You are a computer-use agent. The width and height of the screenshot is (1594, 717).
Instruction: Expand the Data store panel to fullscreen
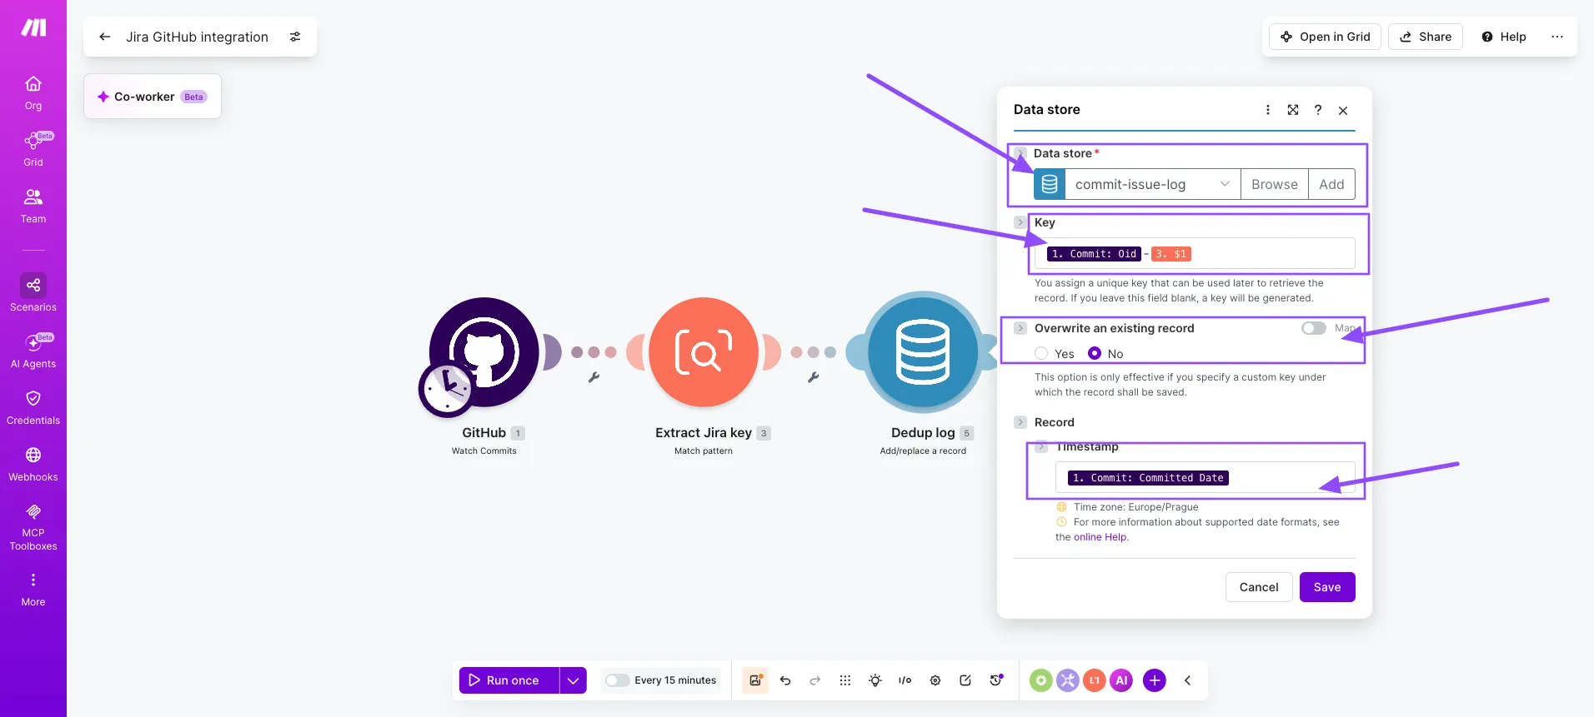click(x=1293, y=110)
